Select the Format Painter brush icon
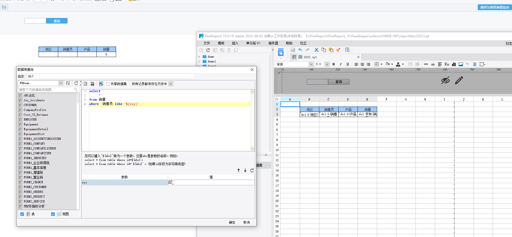 [338, 50]
